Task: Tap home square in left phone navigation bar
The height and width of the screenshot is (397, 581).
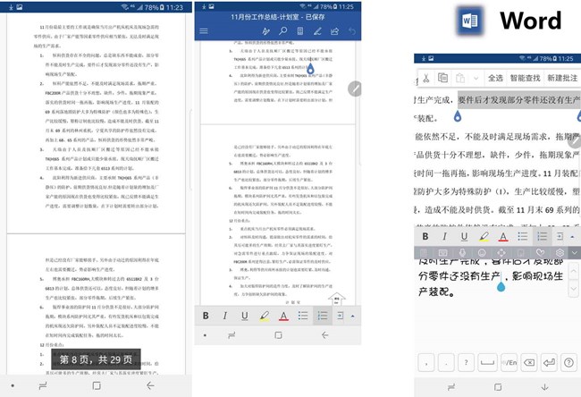Action: click(97, 386)
